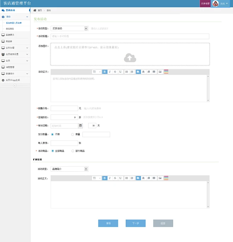The width and height of the screenshot is (233, 242).
Task: Insert numbered list in 扩展信息 editor
Action: [132, 178]
